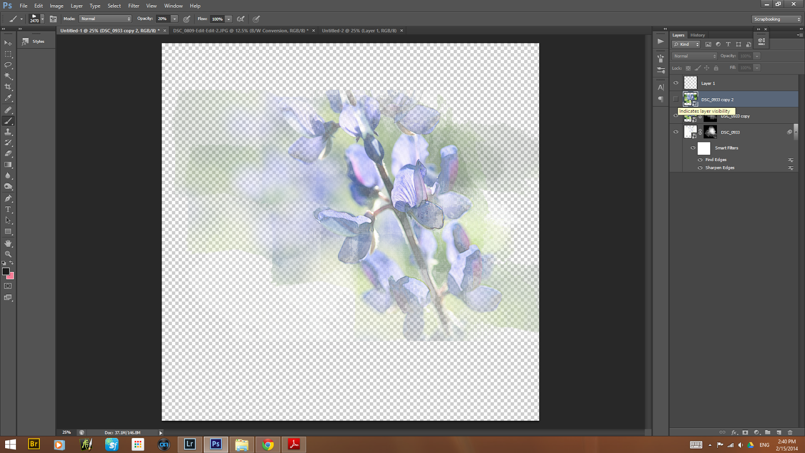Open the Character panel icon
This screenshot has width=805, height=453.
(x=661, y=88)
